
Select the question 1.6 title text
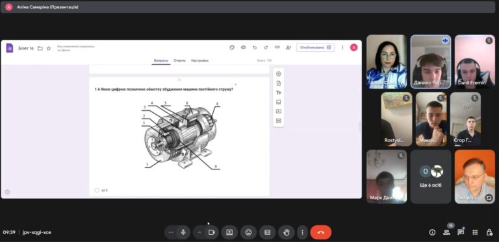coord(164,90)
